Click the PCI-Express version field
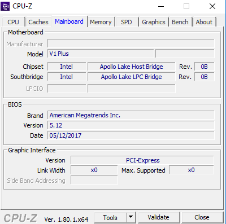The width and height of the screenshot is (226, 224). 142,160
